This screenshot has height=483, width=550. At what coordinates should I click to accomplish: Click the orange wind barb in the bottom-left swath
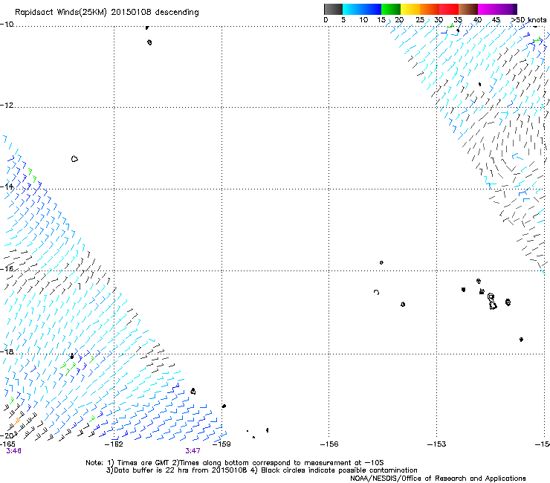17,421
